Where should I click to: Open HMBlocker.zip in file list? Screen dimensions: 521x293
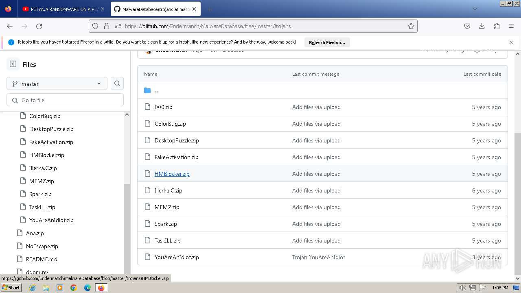point(172,174)
